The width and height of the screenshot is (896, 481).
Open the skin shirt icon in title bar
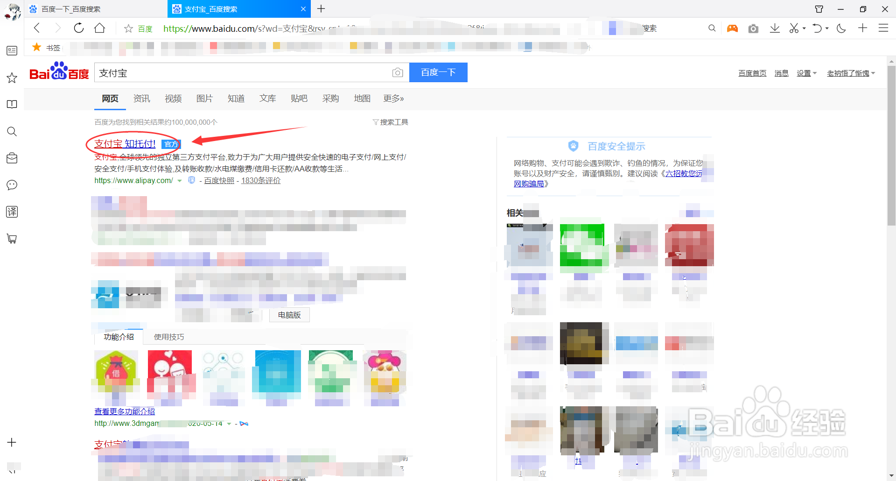coord(819,9)
